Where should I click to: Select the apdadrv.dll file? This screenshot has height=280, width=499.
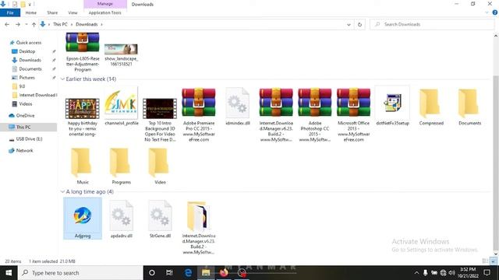122,219
